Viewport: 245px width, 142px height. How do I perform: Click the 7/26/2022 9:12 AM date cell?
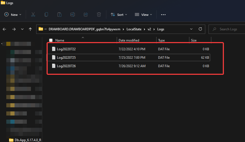[x=132, y=66]
